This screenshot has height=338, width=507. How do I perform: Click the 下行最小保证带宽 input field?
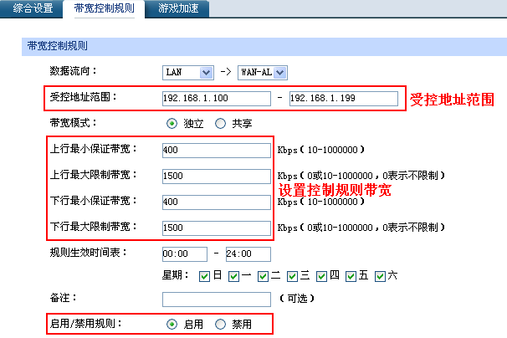[x=217, y=202]
